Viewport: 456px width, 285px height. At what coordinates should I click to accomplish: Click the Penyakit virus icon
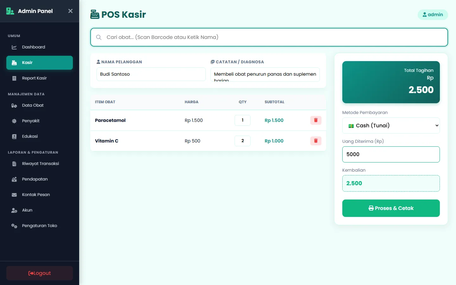[x=14, y=121]
